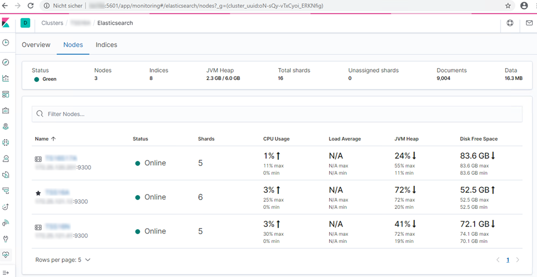The width and height of the screenshot is (537, 277).
Task: Click the Green cluster status indicator
Action: click(46, 79)
